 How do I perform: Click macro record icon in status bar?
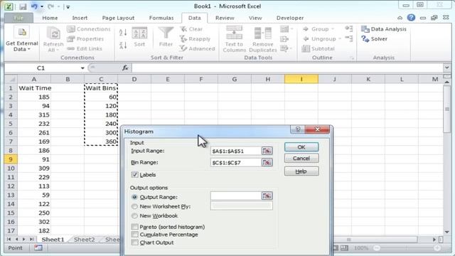click(38, 248)
